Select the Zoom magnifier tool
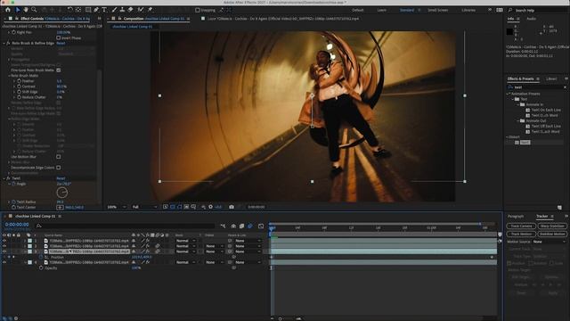This screenshot has width=570, height=321. [34, 10]
